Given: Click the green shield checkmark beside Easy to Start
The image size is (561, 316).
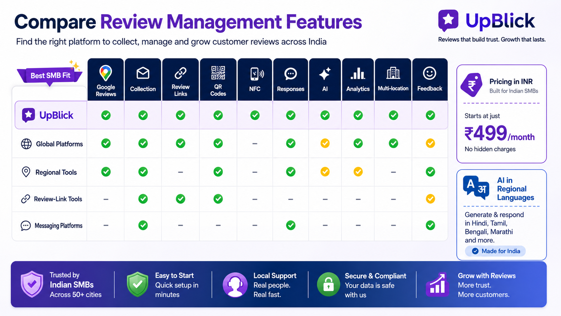Looking at the screenshot, I should pyautogui.click(x=138, y=284).
